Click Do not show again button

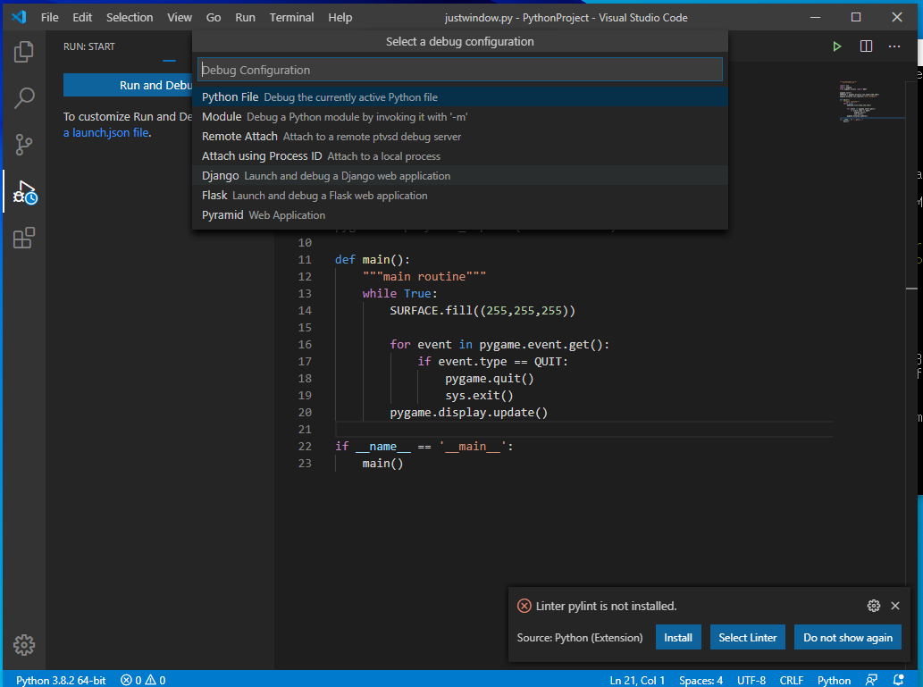coord(848,638)
